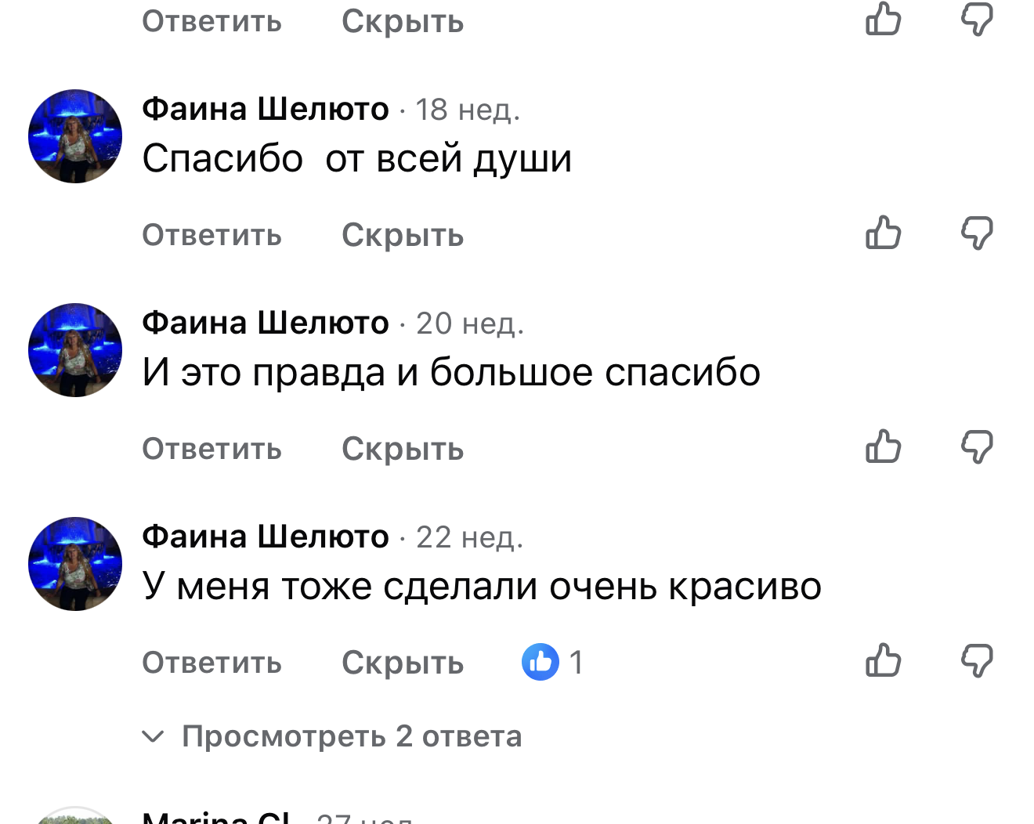Dislike the 'Спасибо от всей души' comment
The image size is (1034, 824).
977,233
